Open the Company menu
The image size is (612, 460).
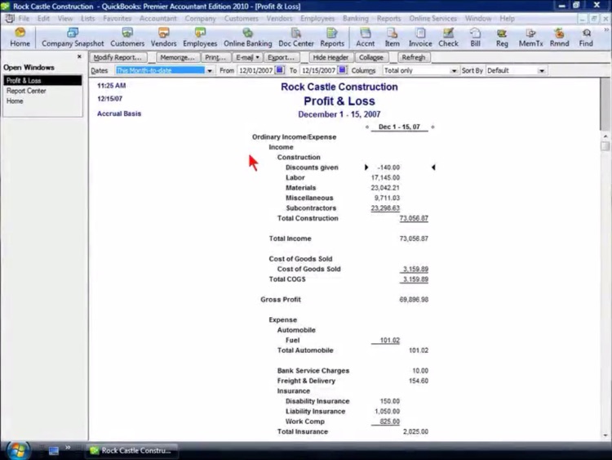200,18
